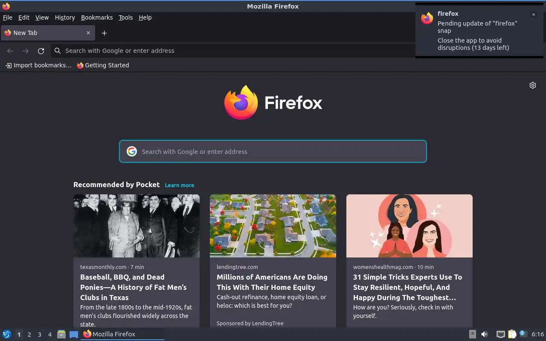The width and height of the screenshot is (546, 341).
Task: Click the forward navigation arrow
Action: click(x=26, y=51)
